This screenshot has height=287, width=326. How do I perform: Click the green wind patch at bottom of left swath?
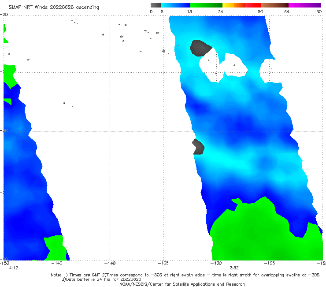click(x=55, y=248)
